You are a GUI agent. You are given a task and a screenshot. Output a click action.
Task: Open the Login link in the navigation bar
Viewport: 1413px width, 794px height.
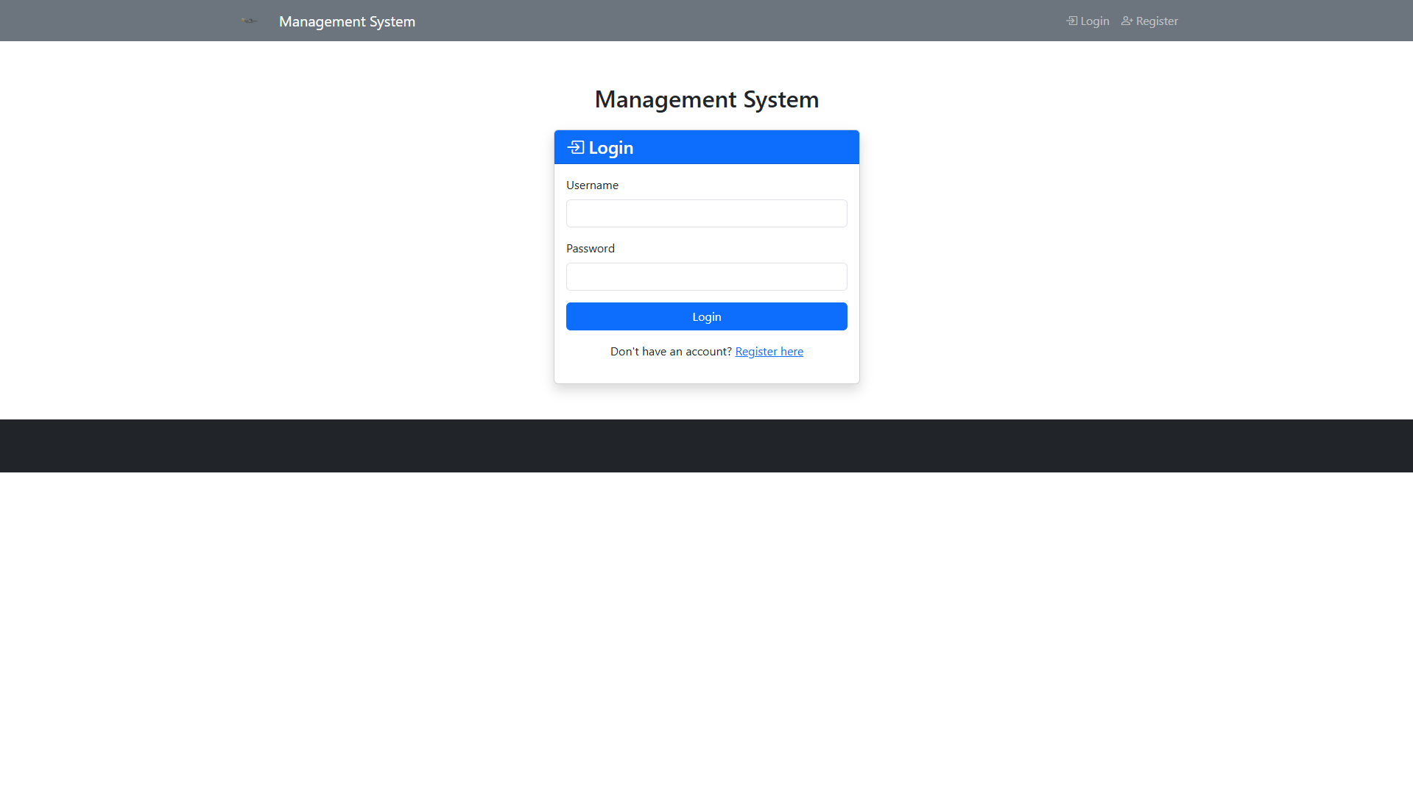click(x=1093, y=21)
